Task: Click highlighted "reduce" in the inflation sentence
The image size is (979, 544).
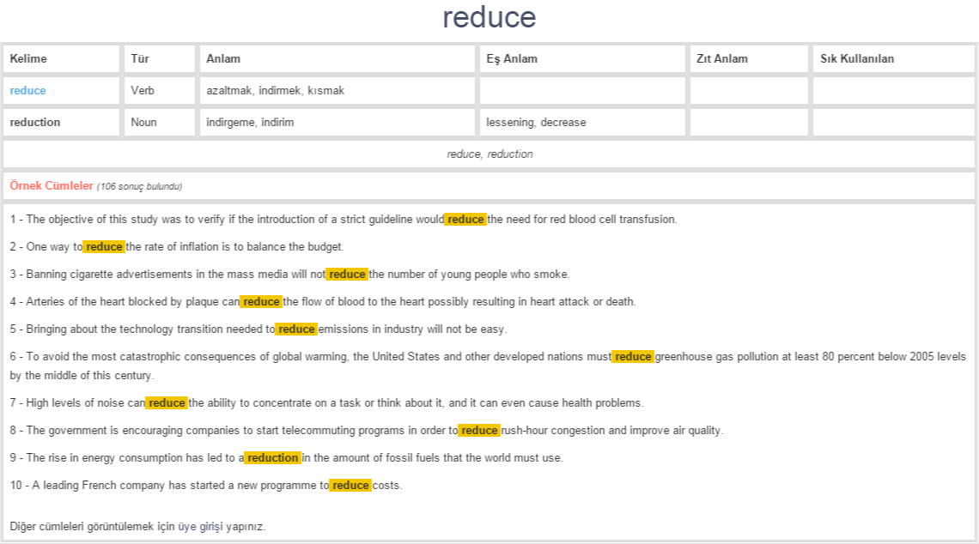Action: coord(104,247)
